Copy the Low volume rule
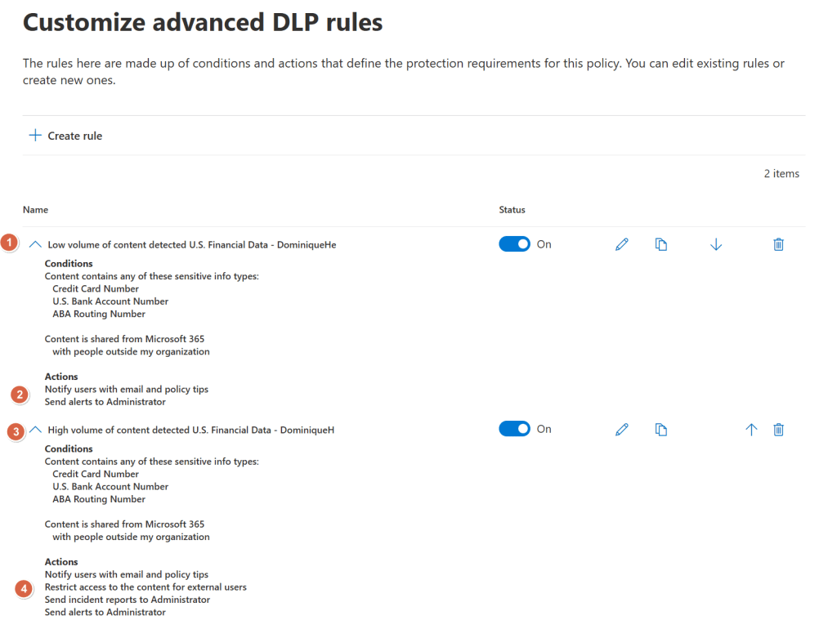 click(661, 244)
